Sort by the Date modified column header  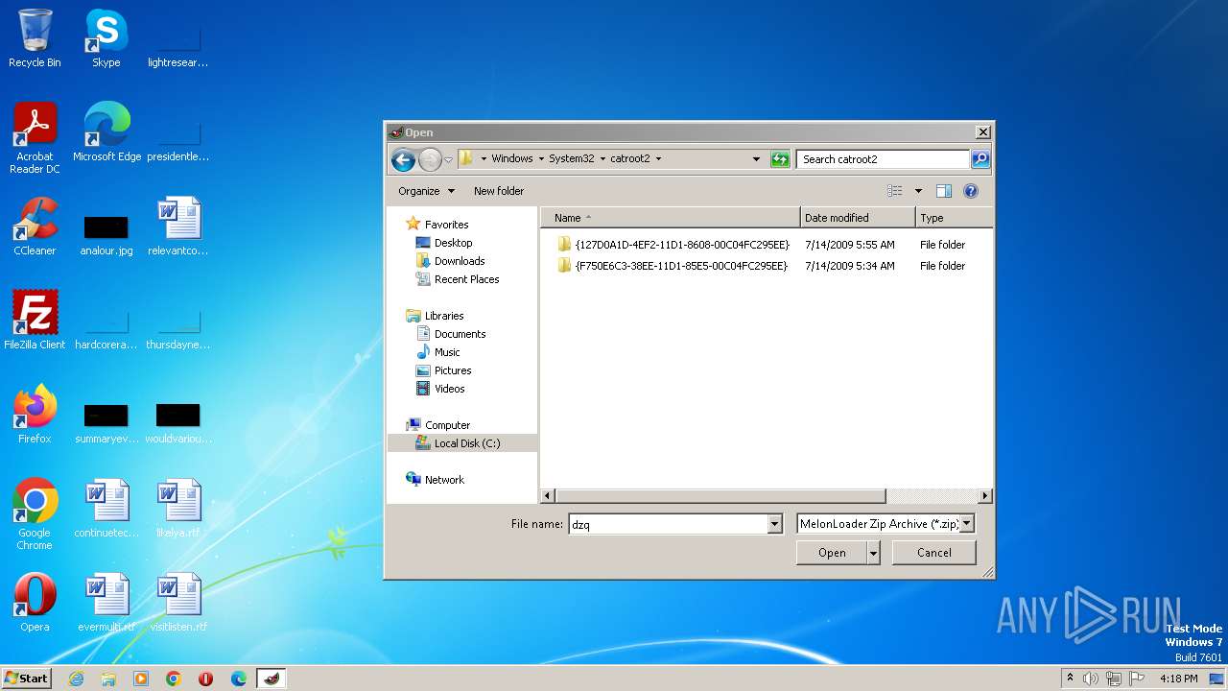point(858,218)
